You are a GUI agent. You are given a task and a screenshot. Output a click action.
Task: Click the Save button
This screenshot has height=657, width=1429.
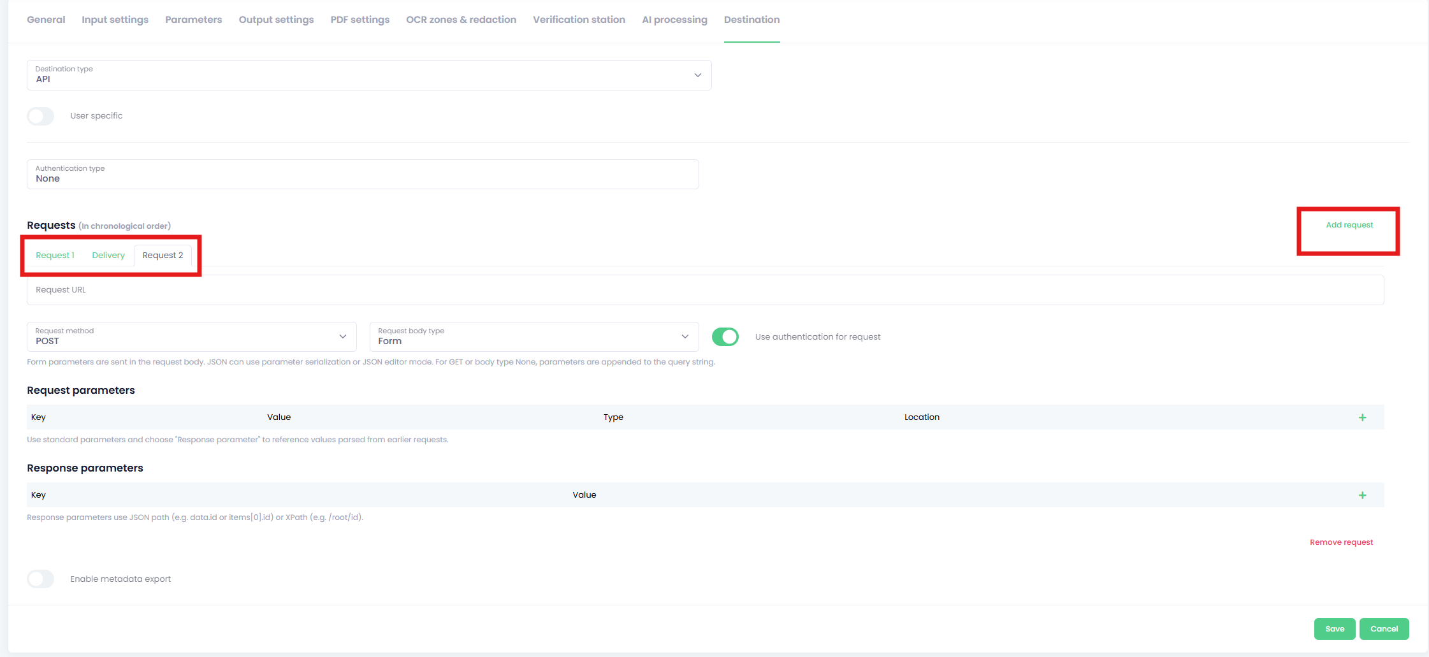(1335, 629)
